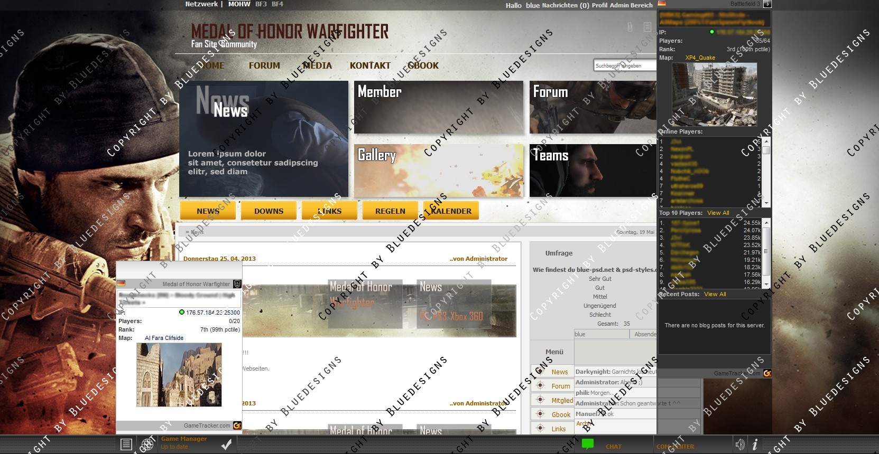Click crosshair icon next to News menu
Viewport: 879px width, 454px height.
click(x=540, y=371)
